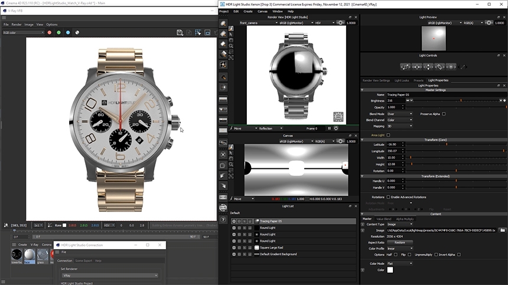The height and width of the screenshot is (285, 508).
Task: Open the Color Profile dropdown
Action: click(399, 248)
